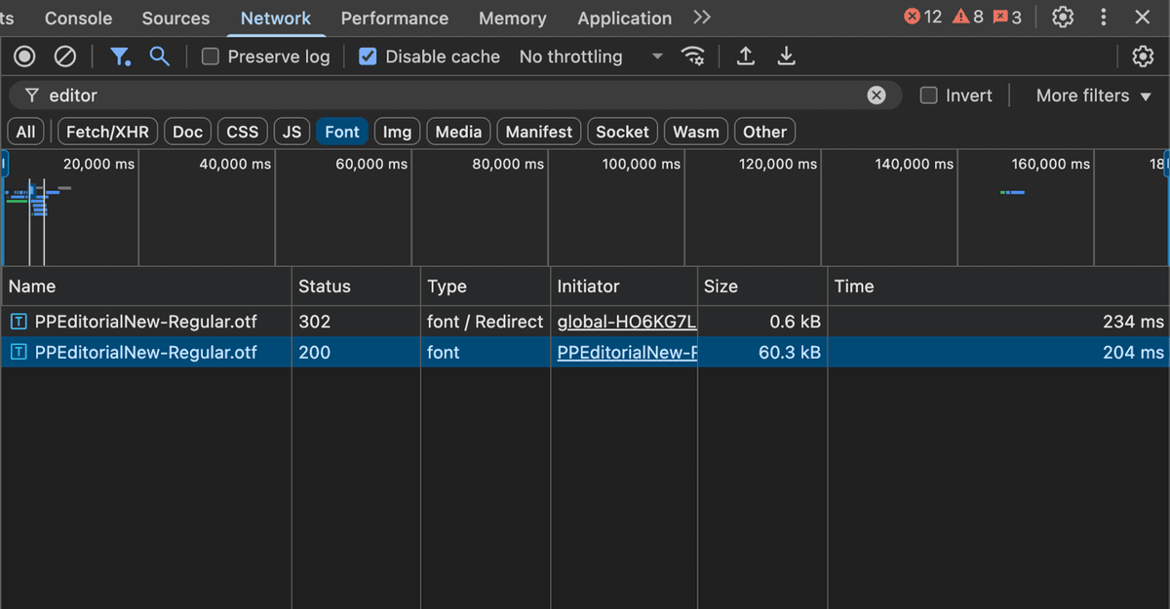Filter by Fetch/XHR type
The width and height of the screenshot is (1170, 609).
107,132
